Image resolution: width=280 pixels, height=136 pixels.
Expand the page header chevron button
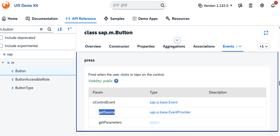[x=178, y=40]
